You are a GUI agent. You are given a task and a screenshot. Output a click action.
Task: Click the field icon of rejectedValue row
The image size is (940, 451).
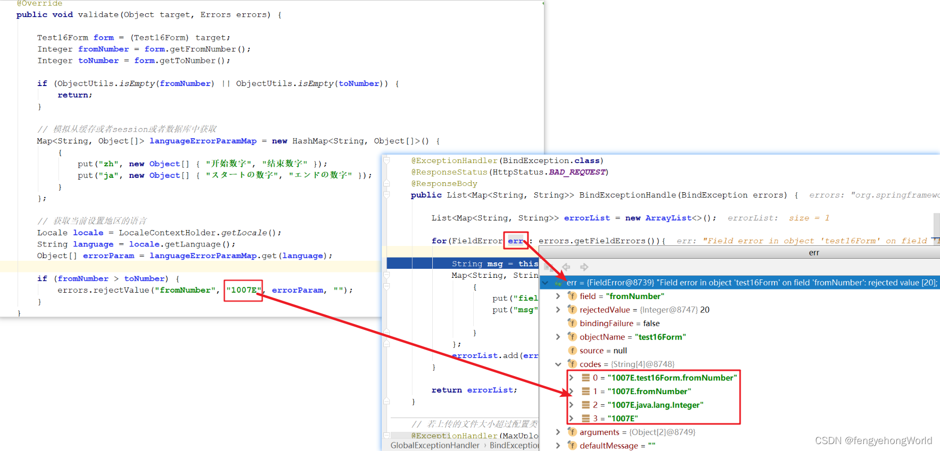(x=572, y=310)
